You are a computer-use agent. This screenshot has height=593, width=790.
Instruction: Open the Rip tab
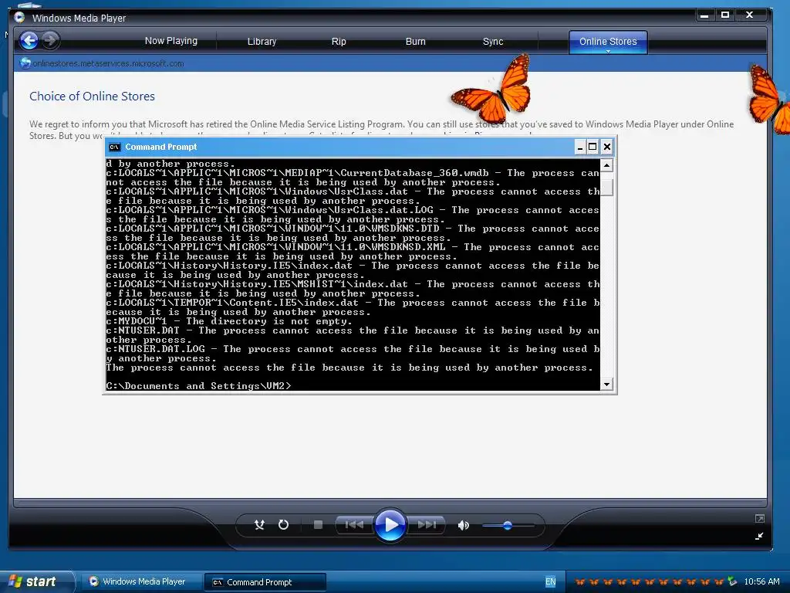click(x=339, y=42)
